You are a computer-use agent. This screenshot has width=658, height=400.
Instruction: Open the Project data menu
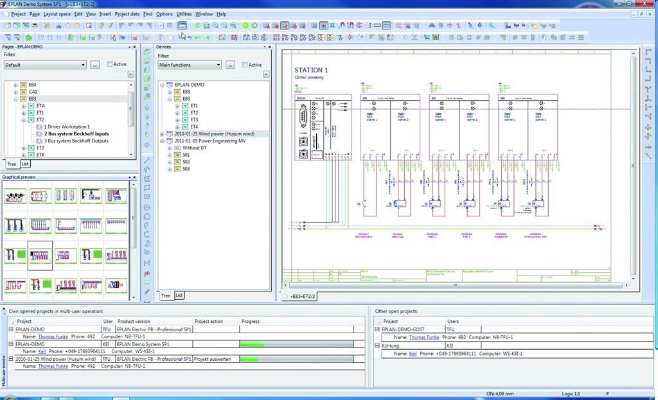click(x=127, y=13)
